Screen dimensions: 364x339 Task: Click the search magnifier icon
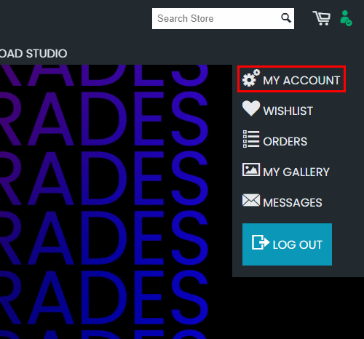tap(286, 18)
